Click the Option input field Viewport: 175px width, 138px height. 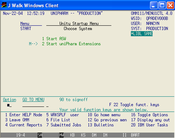9,105
